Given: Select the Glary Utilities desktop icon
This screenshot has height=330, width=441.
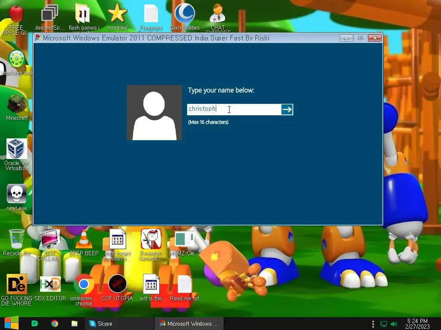Looking at the screenshot, I should (x=184, y=13).
